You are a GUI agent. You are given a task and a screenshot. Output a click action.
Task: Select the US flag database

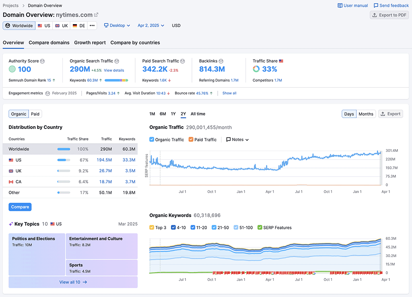(x=44, y=25)
